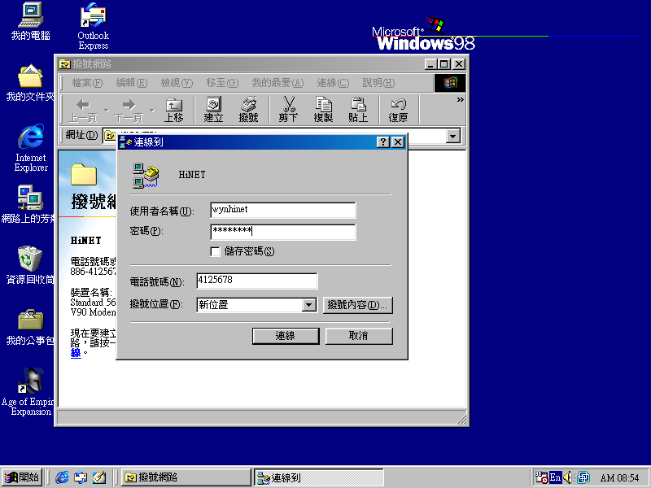This screenshot has width=651, height=488.
Task: Open the 上一頁 back history dropdown arrow
Action: (x=107, y=111)
